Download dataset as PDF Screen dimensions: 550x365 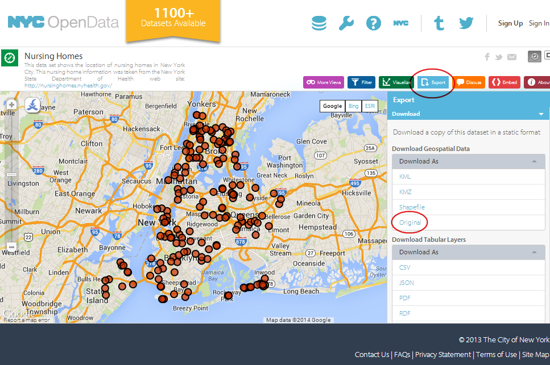coord(404,298)
